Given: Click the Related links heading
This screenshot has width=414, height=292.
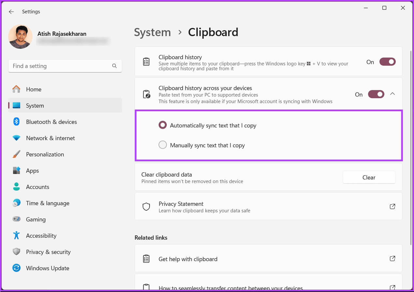Looking at the screenshot, I should [151, 238].
